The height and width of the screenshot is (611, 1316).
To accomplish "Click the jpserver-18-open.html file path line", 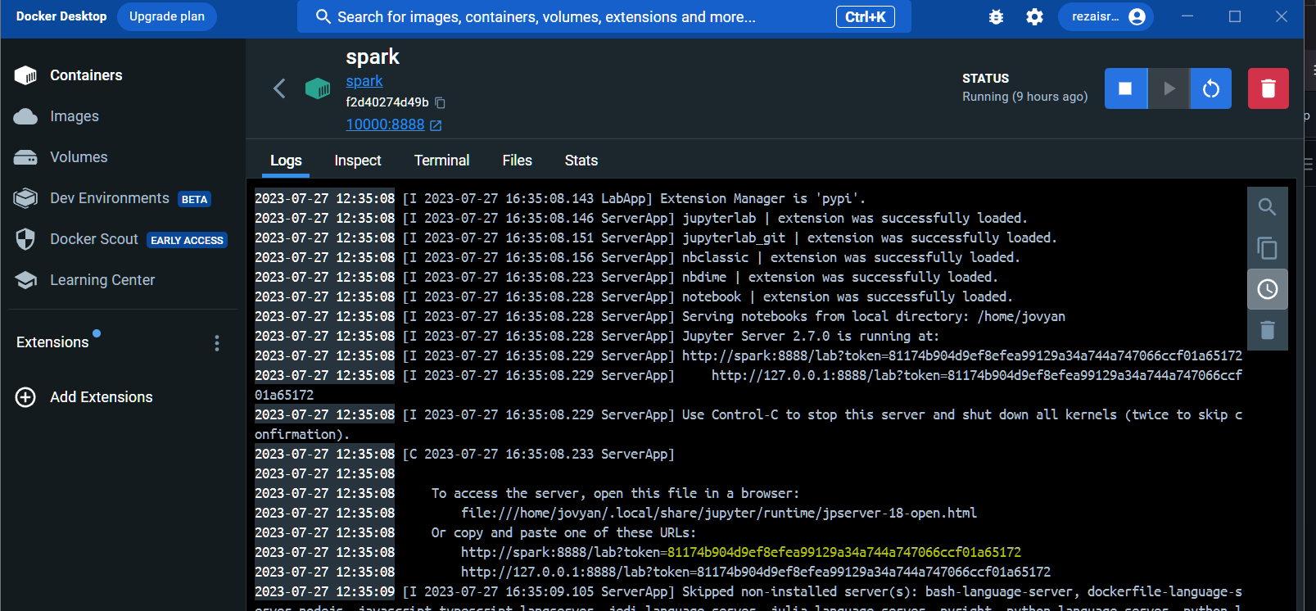I will (718, 513).
